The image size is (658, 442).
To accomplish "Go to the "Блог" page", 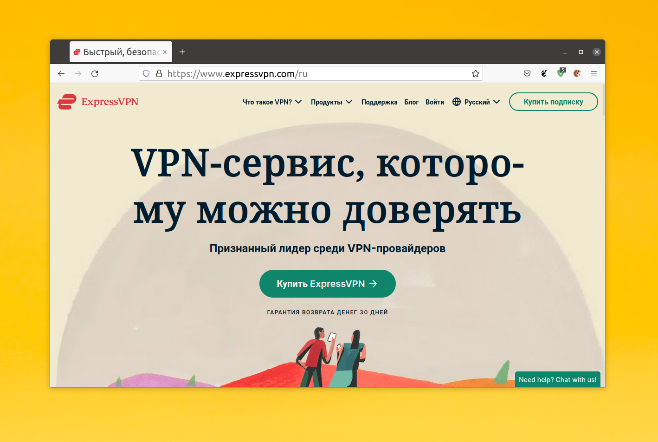I will pos(412,102).
